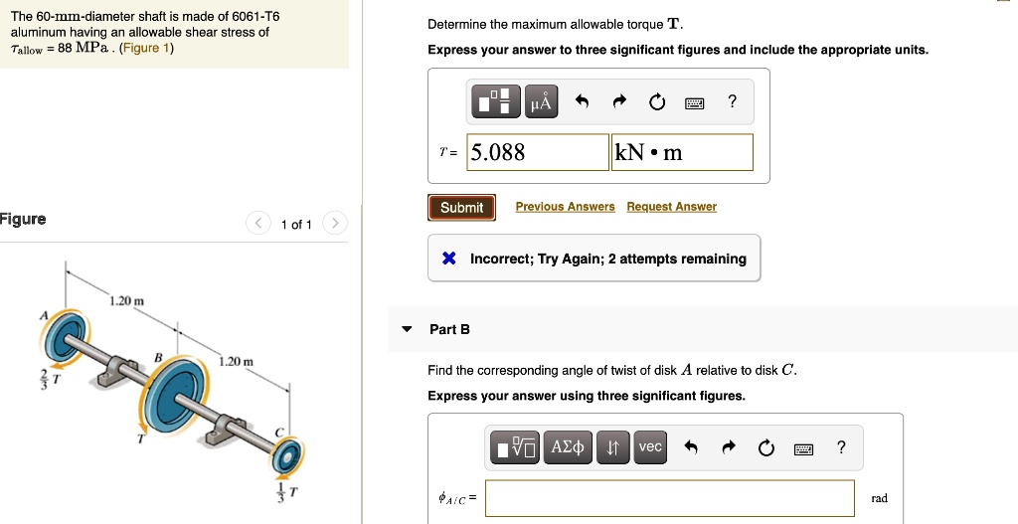The image size is (1018, 524).
Task: Submit the torque answer
Action: 461,207
